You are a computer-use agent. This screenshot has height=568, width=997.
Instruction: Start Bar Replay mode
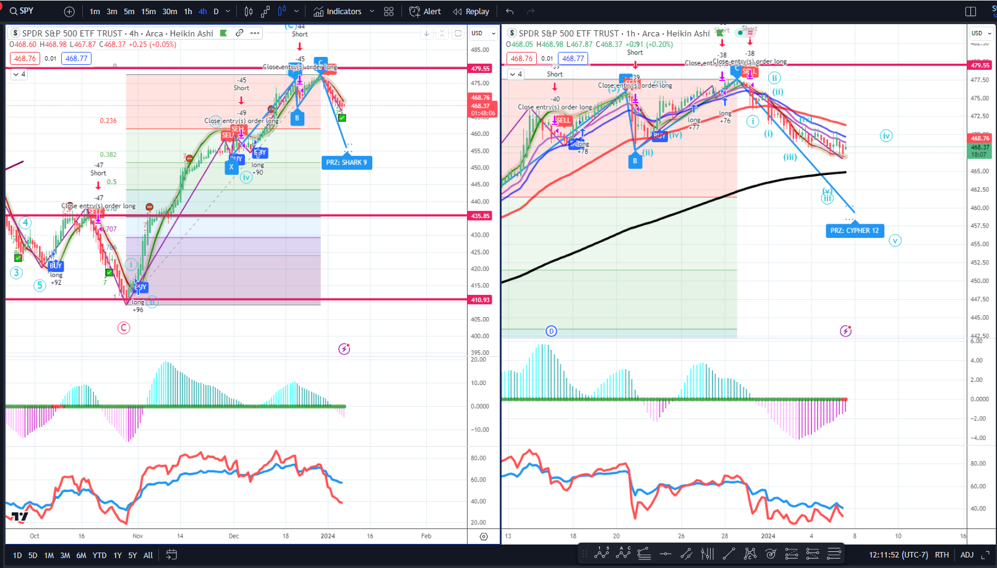(x=471, y=11)
